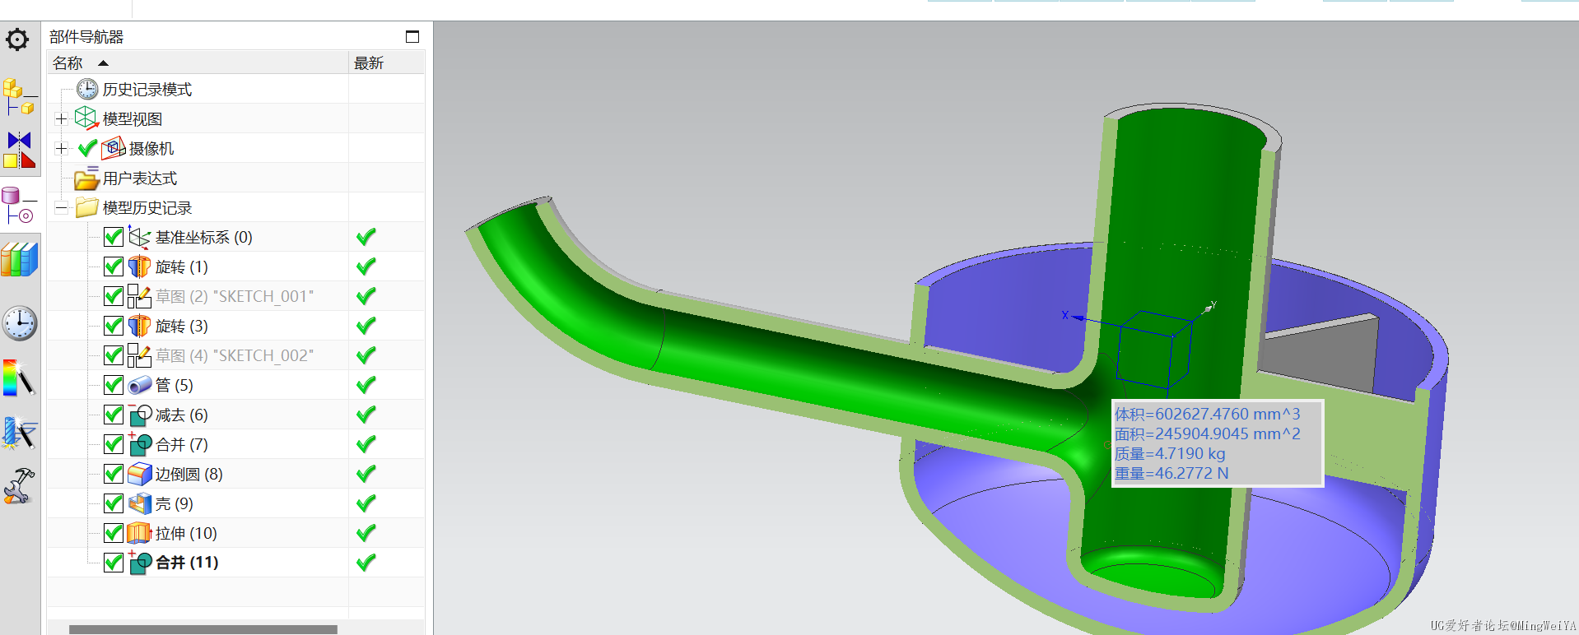Click the Datum Coordinate System feature icon
The width and height of the screenshot is (1579, 635).
[x=139, y=237]
